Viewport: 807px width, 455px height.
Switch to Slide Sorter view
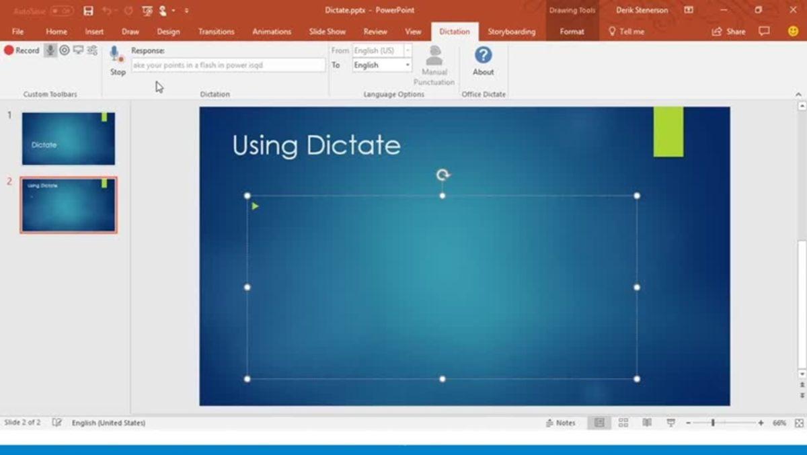tap(622, 422)
